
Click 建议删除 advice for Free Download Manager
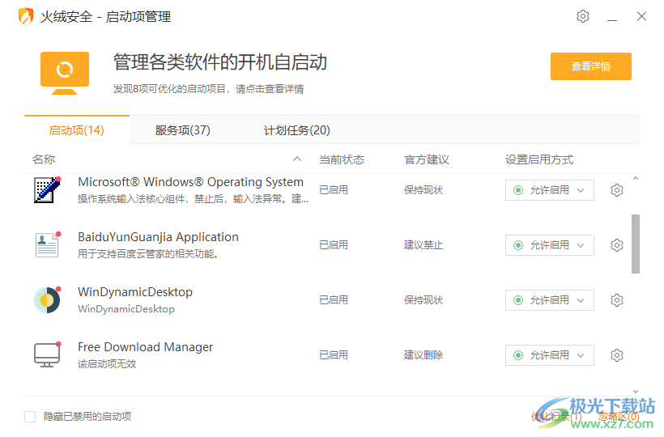pyautogui.click(x=423, y=355)
